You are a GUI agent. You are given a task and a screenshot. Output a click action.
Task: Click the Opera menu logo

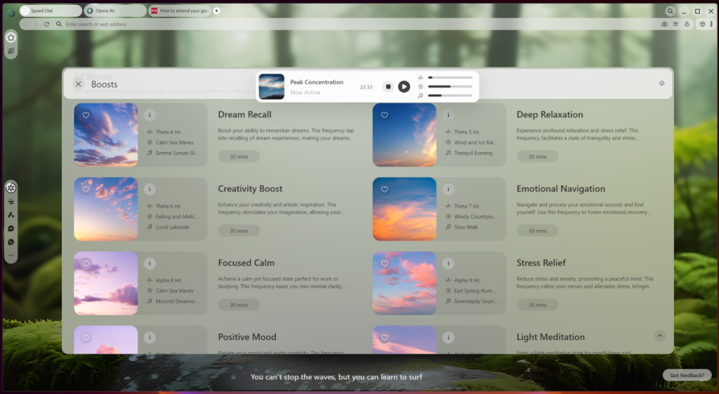(x=11, y=13)
